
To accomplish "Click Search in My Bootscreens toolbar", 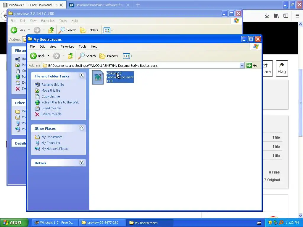I will click(x=87, y=56).
